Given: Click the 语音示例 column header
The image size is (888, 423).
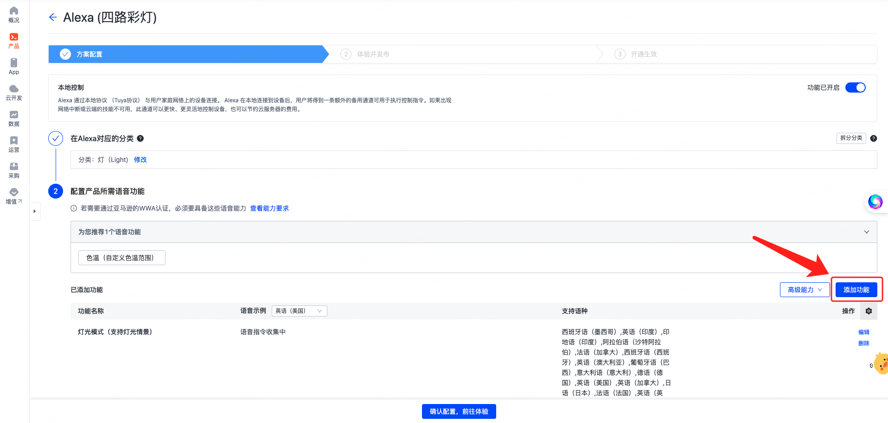Looking at the screenshot, I should 253,311.
